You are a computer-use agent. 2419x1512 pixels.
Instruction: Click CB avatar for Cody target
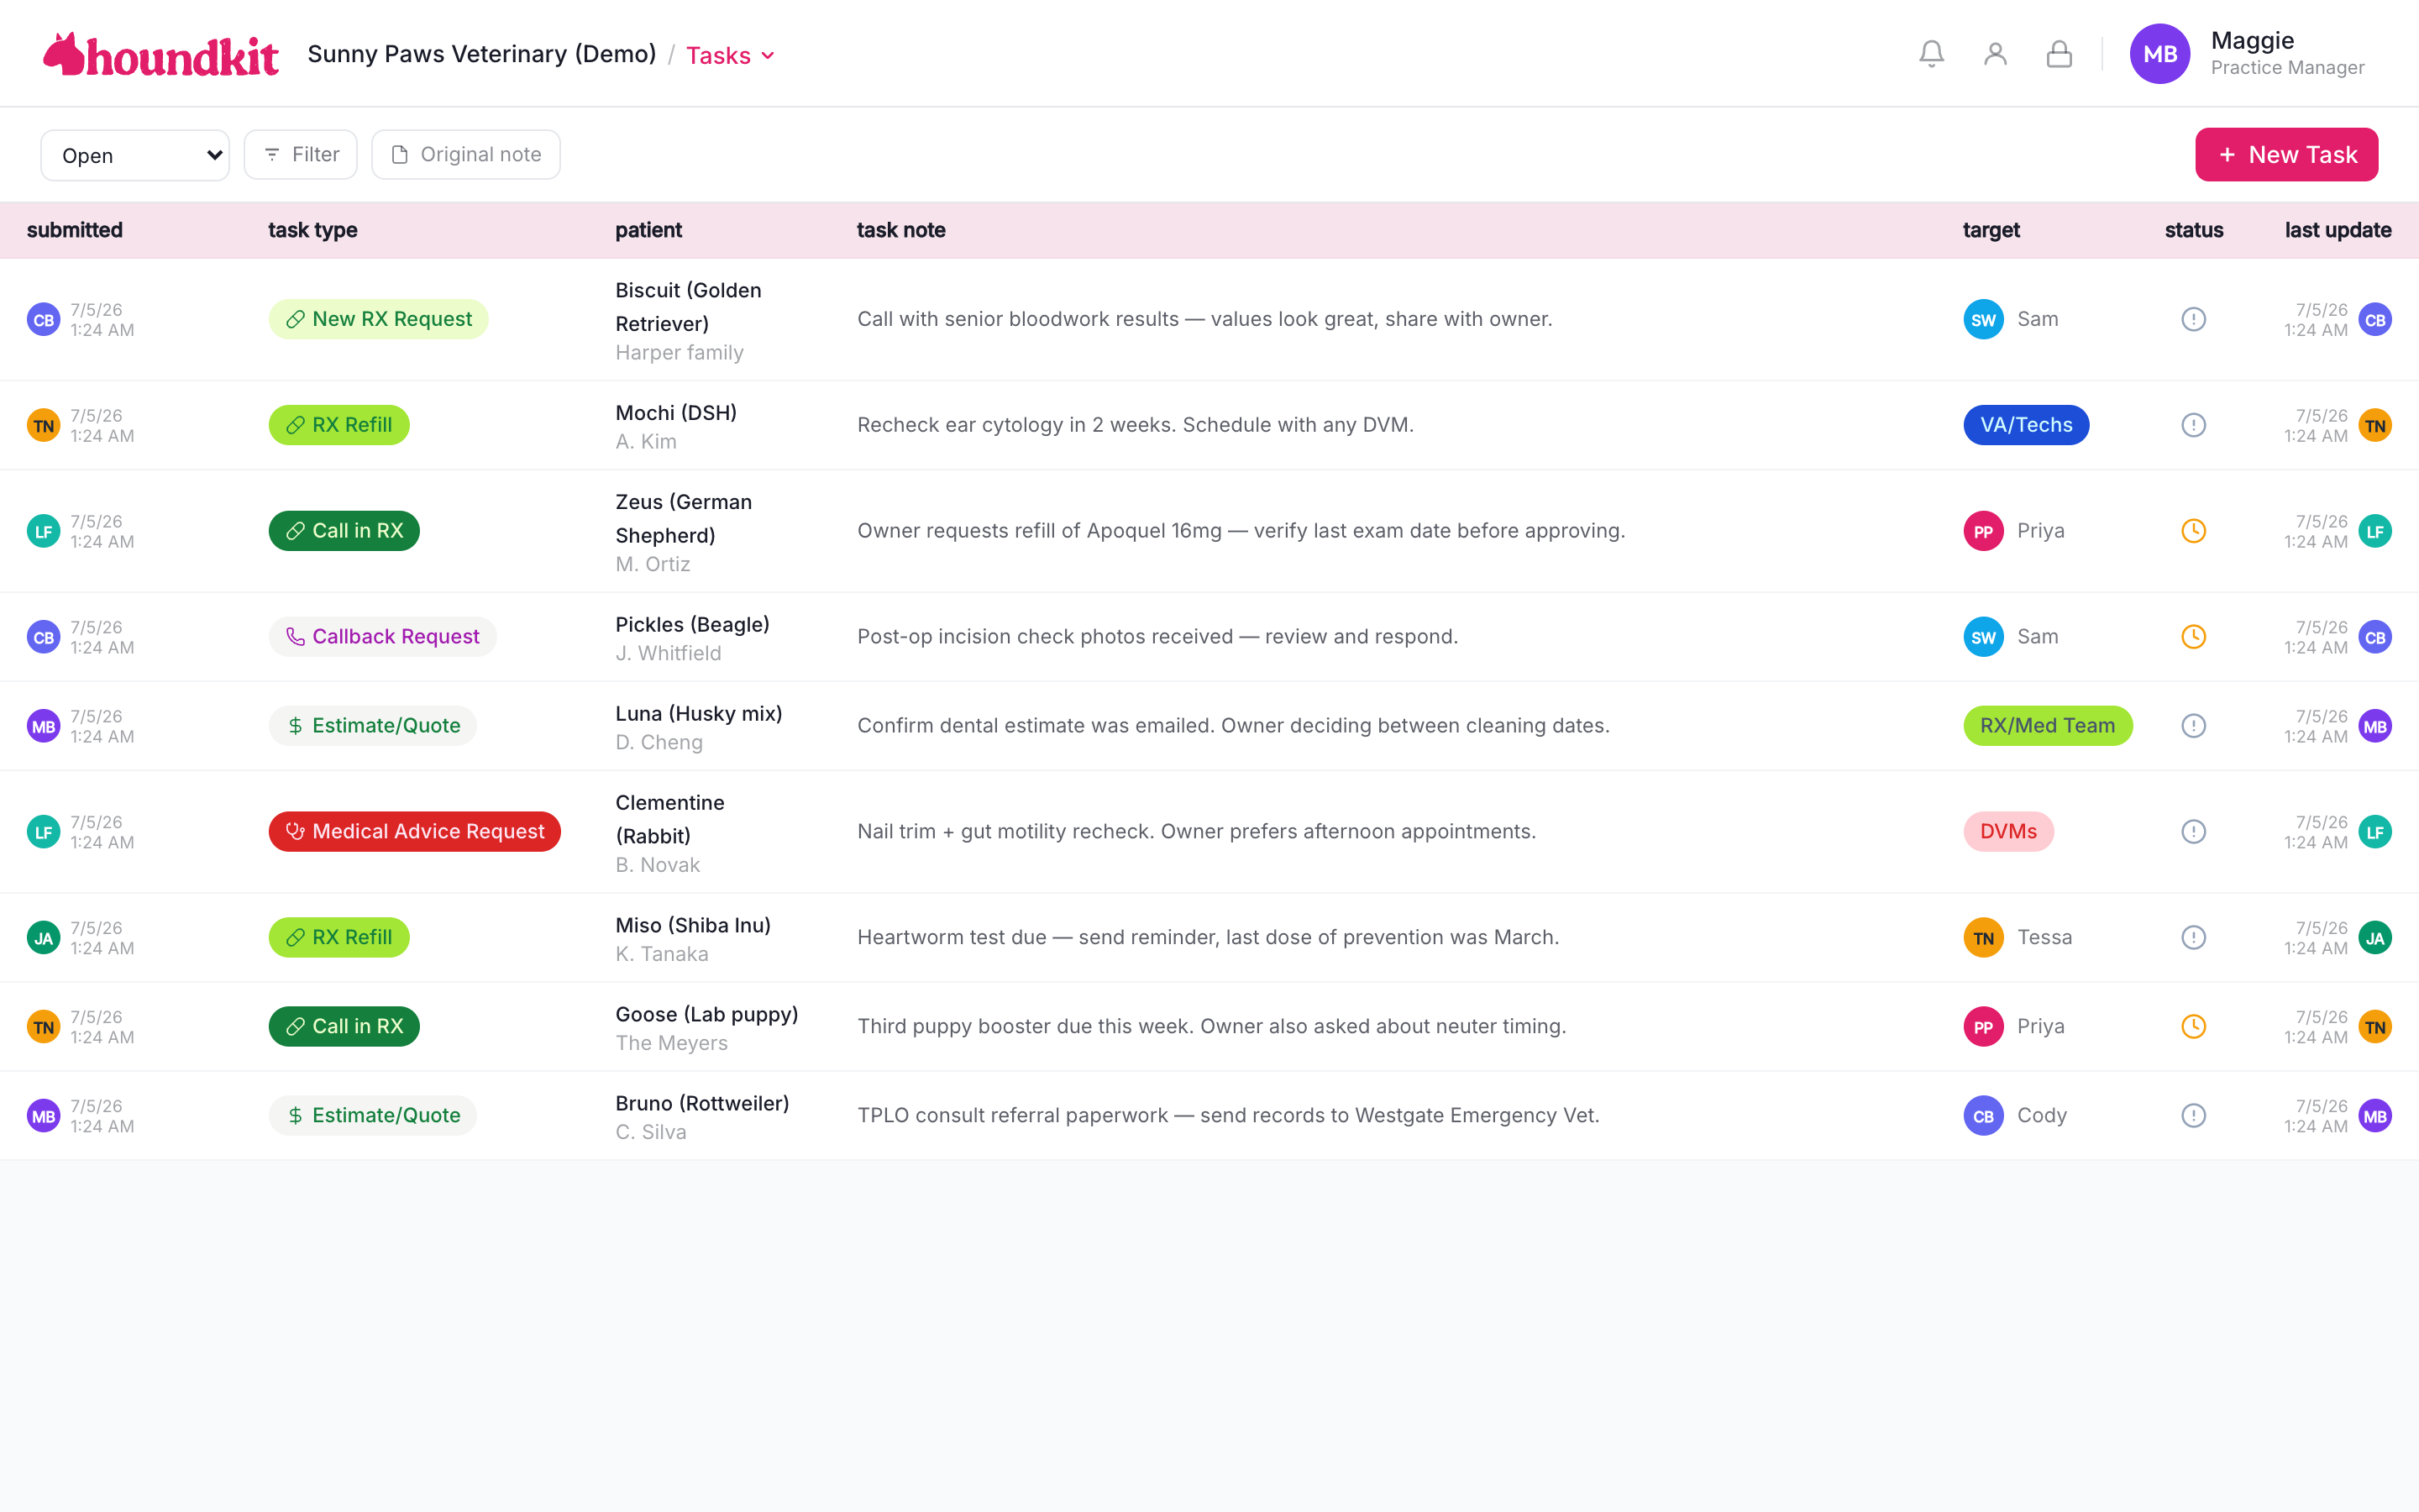[x=1983, y=1116]
